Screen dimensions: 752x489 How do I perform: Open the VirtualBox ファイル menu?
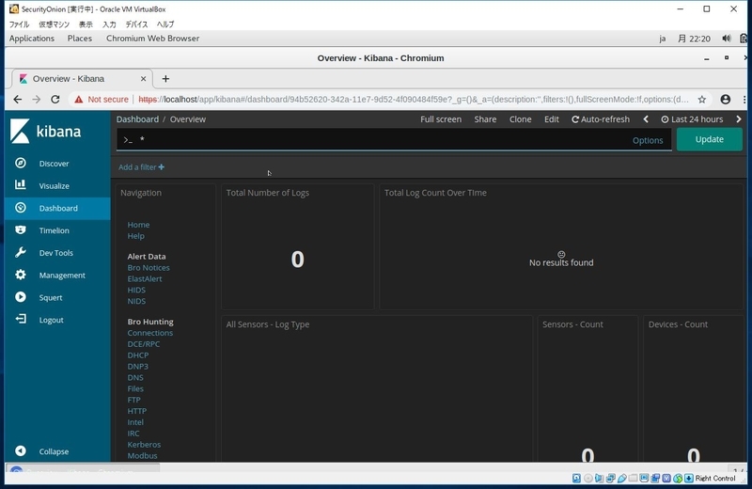[19, 24]
